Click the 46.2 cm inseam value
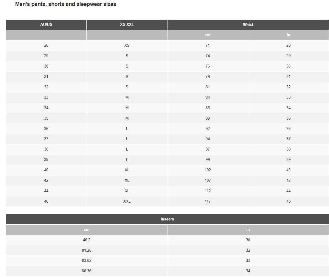The image size is (329, 277). (86, 240)
